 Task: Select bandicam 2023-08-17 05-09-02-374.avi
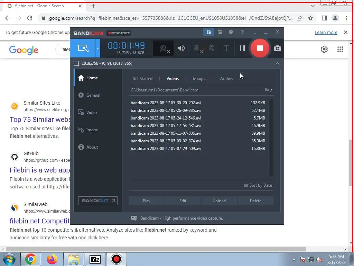pyautogui.click(x=198, y=141)
